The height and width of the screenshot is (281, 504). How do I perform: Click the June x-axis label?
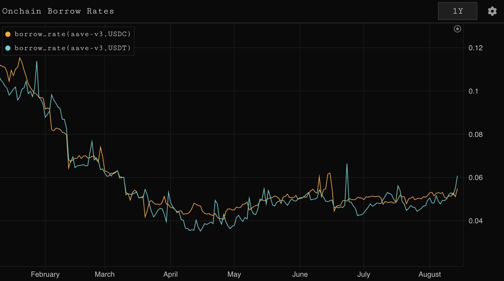(300, 275)
